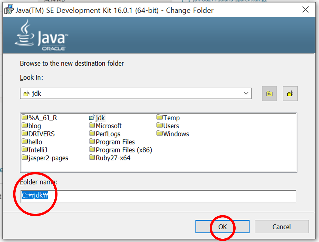Click the Folder name input field

click(x=159, y=196)
